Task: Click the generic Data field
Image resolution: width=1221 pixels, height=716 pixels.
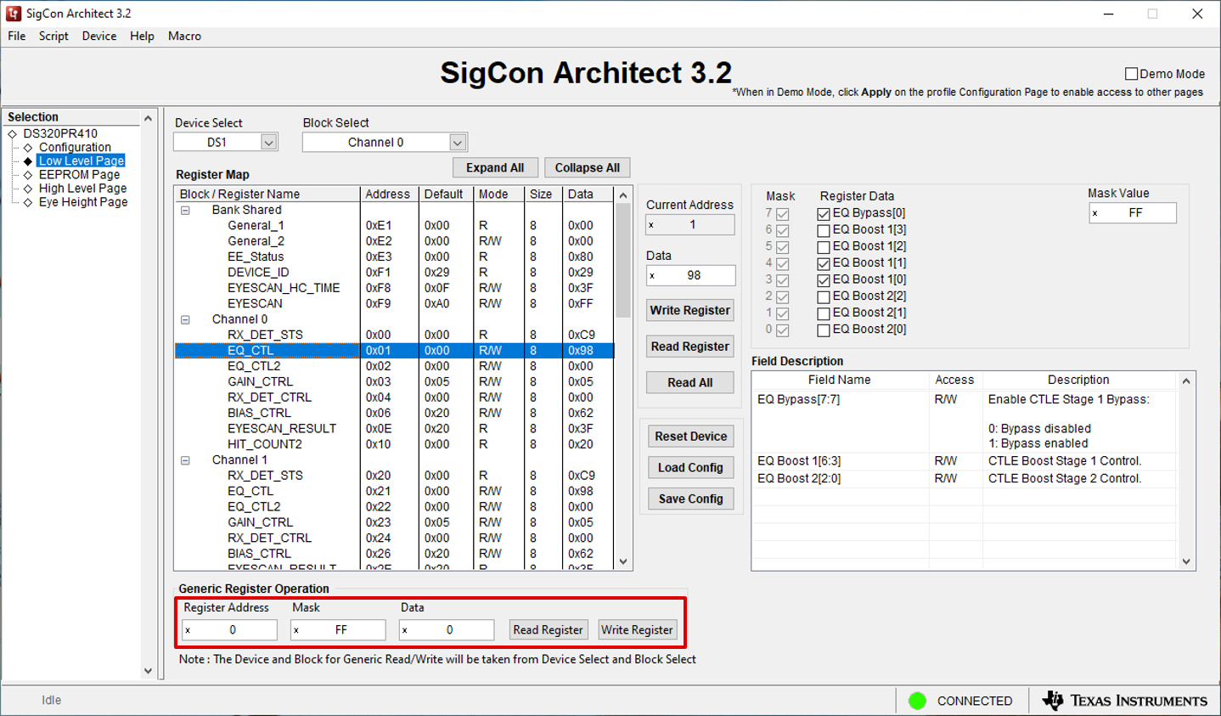Action: point(447,630)
